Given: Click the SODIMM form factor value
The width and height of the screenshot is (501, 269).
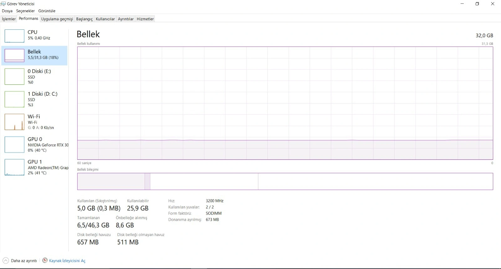Looking at the screenshot, I should [214, 213].
